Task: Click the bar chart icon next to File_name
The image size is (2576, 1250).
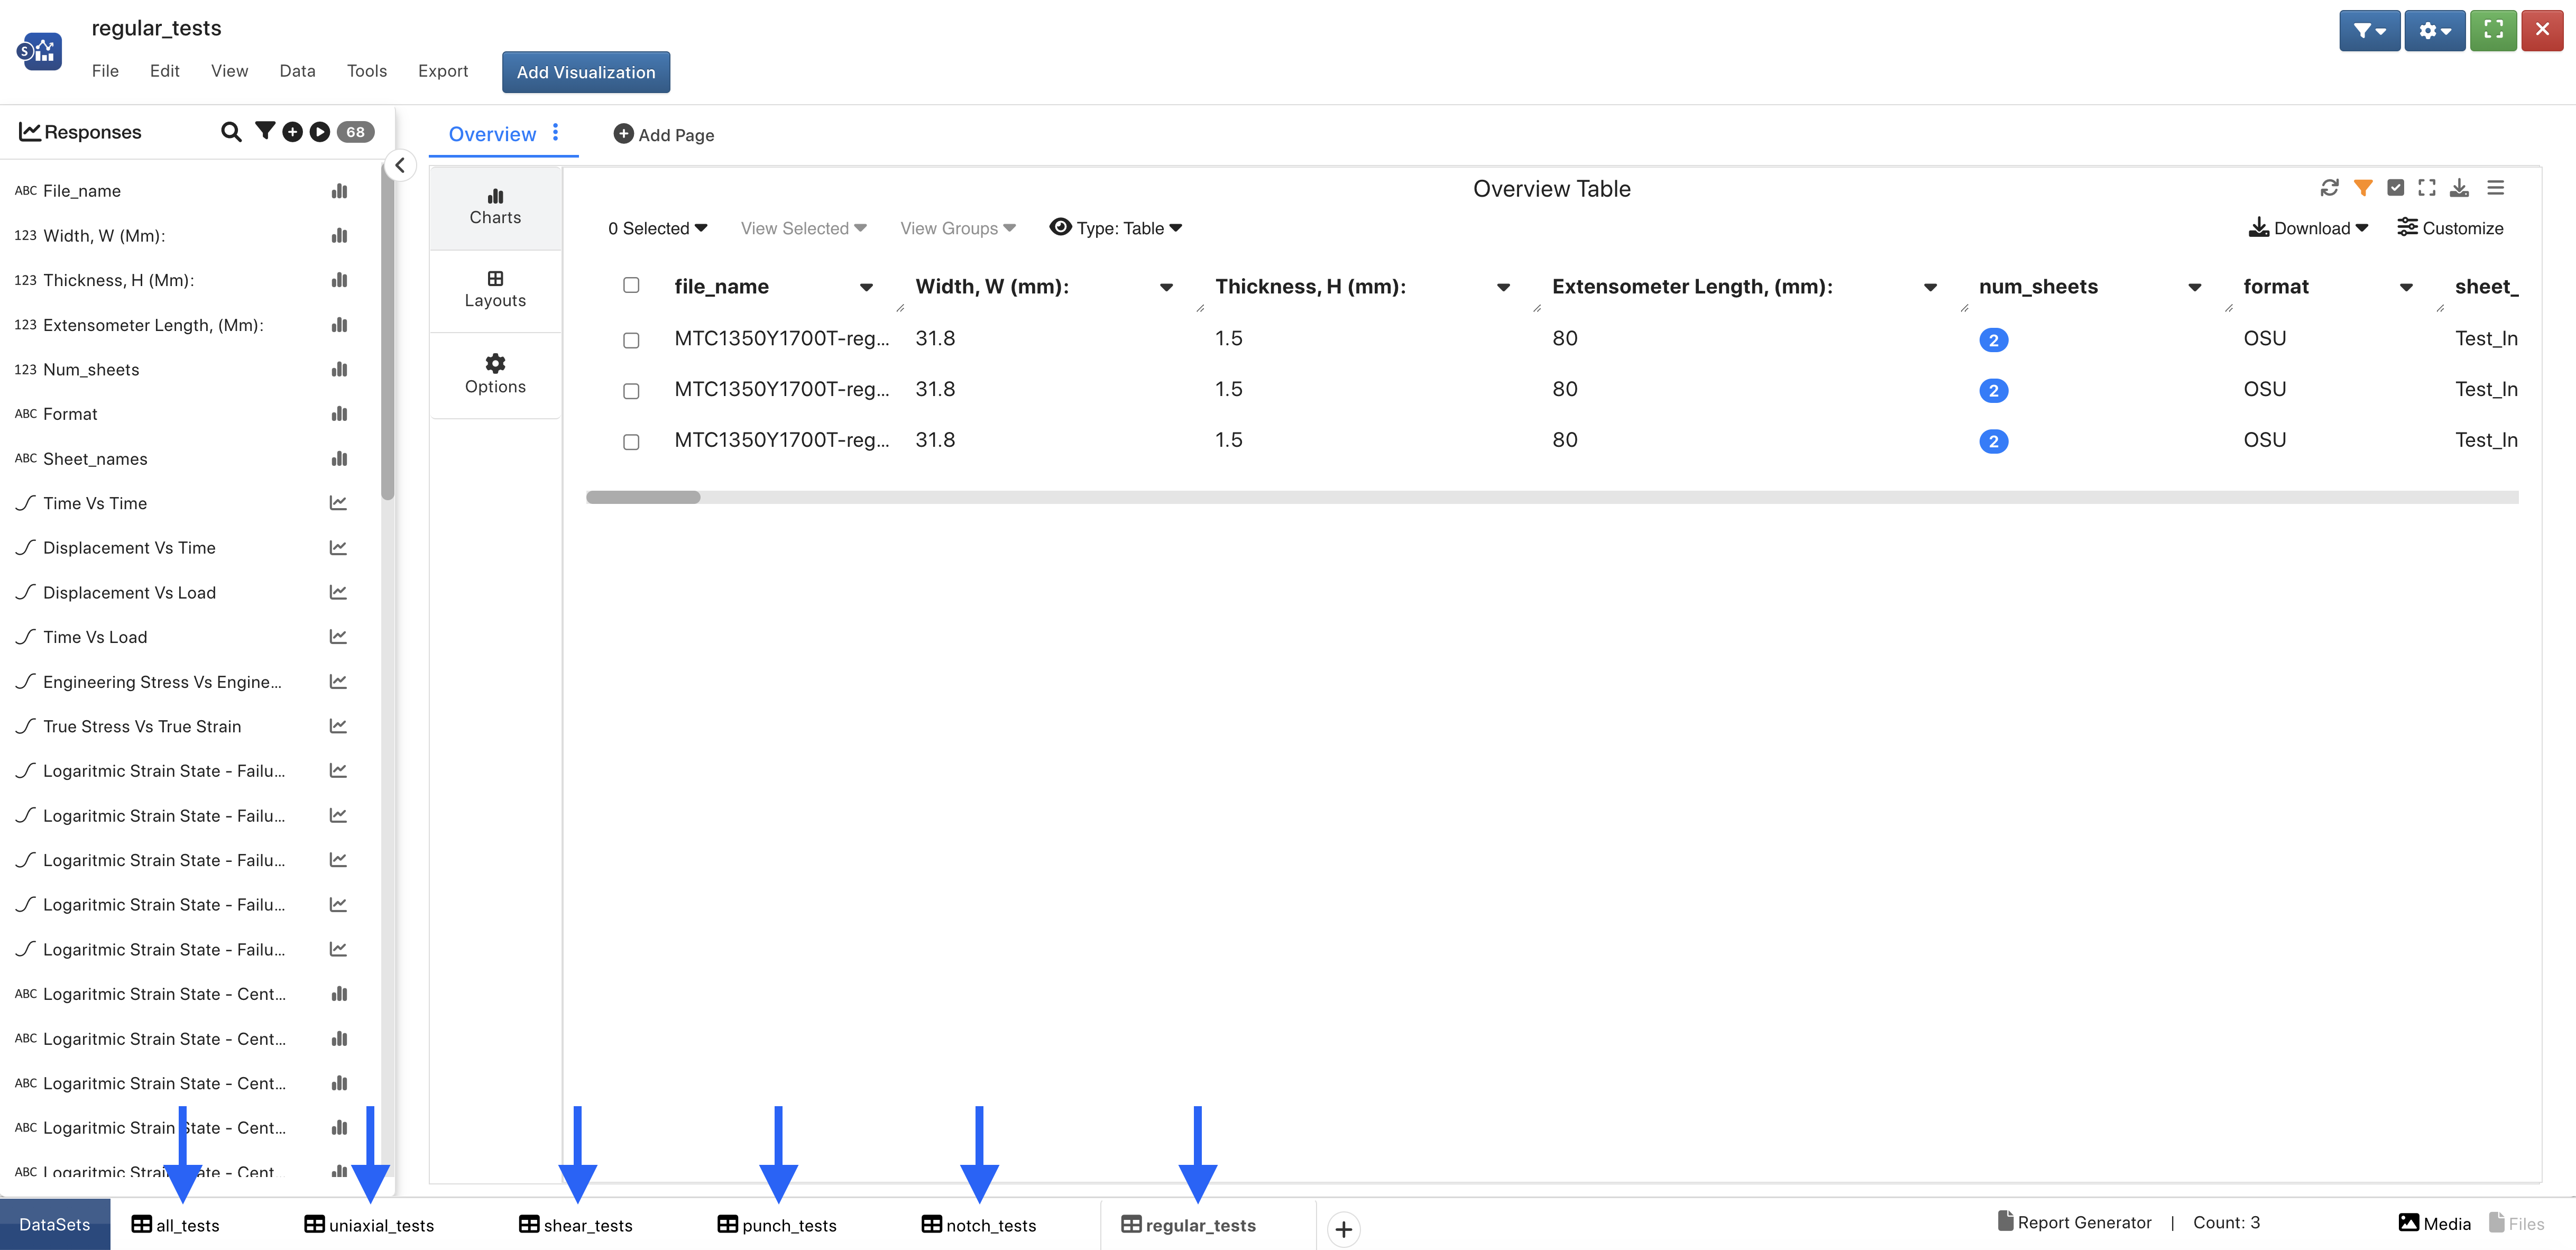Action: tap(340, 191)
